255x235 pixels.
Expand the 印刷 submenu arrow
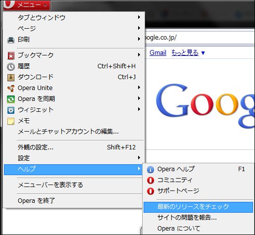click(139, 39)
